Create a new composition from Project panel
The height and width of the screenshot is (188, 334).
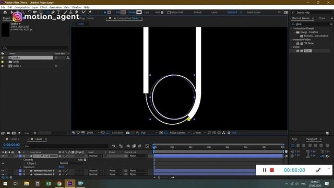[x=14, y=133]
